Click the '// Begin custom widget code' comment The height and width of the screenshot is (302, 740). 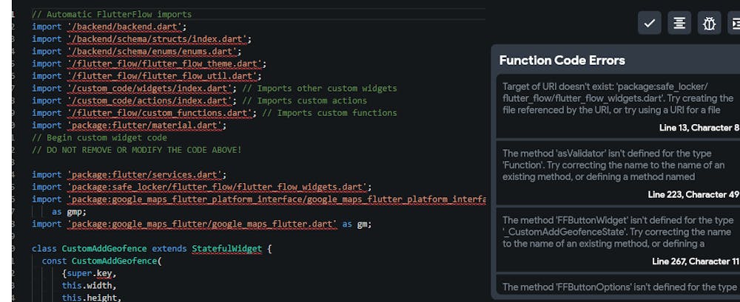click(100, 137)
